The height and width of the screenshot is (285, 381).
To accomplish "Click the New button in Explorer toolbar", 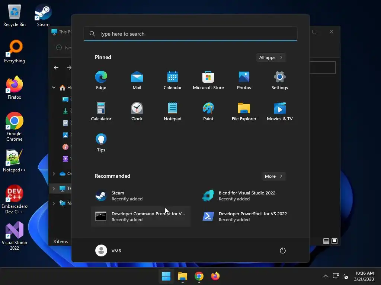I will [x=63, y=47].
